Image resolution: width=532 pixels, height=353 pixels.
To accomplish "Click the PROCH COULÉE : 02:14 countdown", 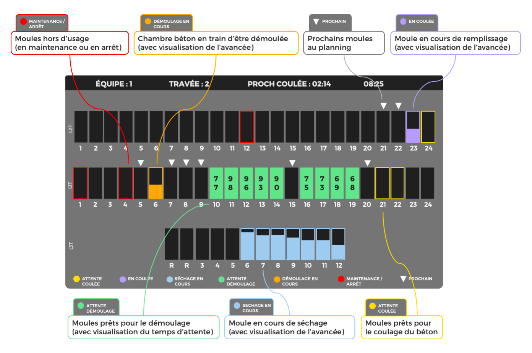I will pos(289,84).
